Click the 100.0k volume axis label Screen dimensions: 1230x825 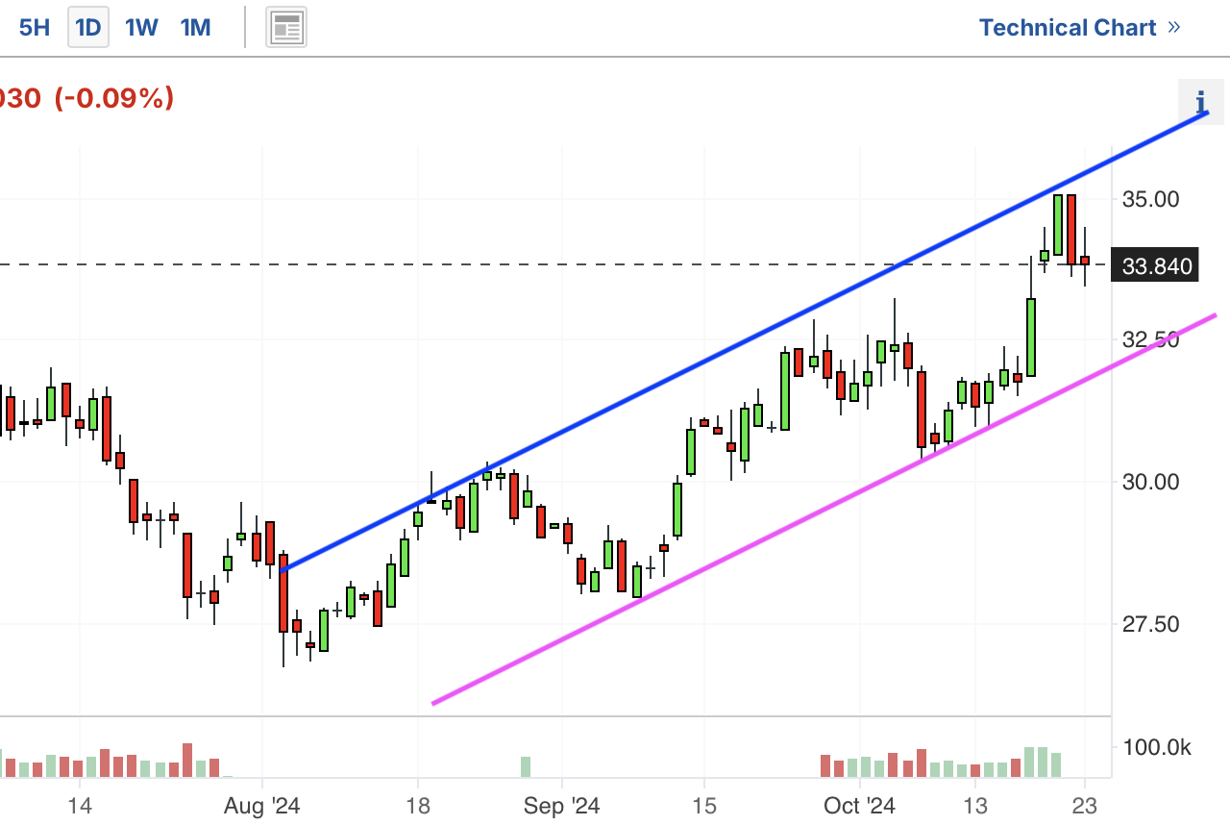click(x=1157, y=747)
